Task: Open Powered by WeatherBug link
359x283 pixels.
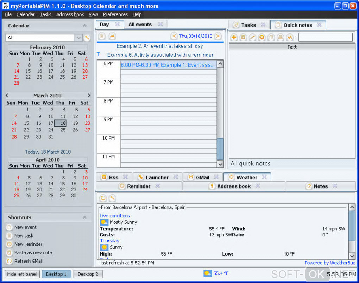Action: [x=330, y=263]
